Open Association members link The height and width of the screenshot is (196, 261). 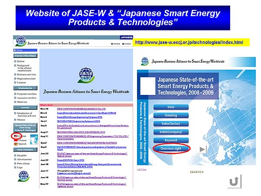pos(27,98)
